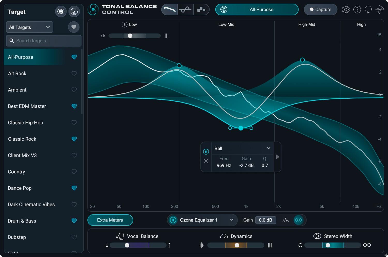
Task: Select the smooth curve view icon
Action: (169, 9)
